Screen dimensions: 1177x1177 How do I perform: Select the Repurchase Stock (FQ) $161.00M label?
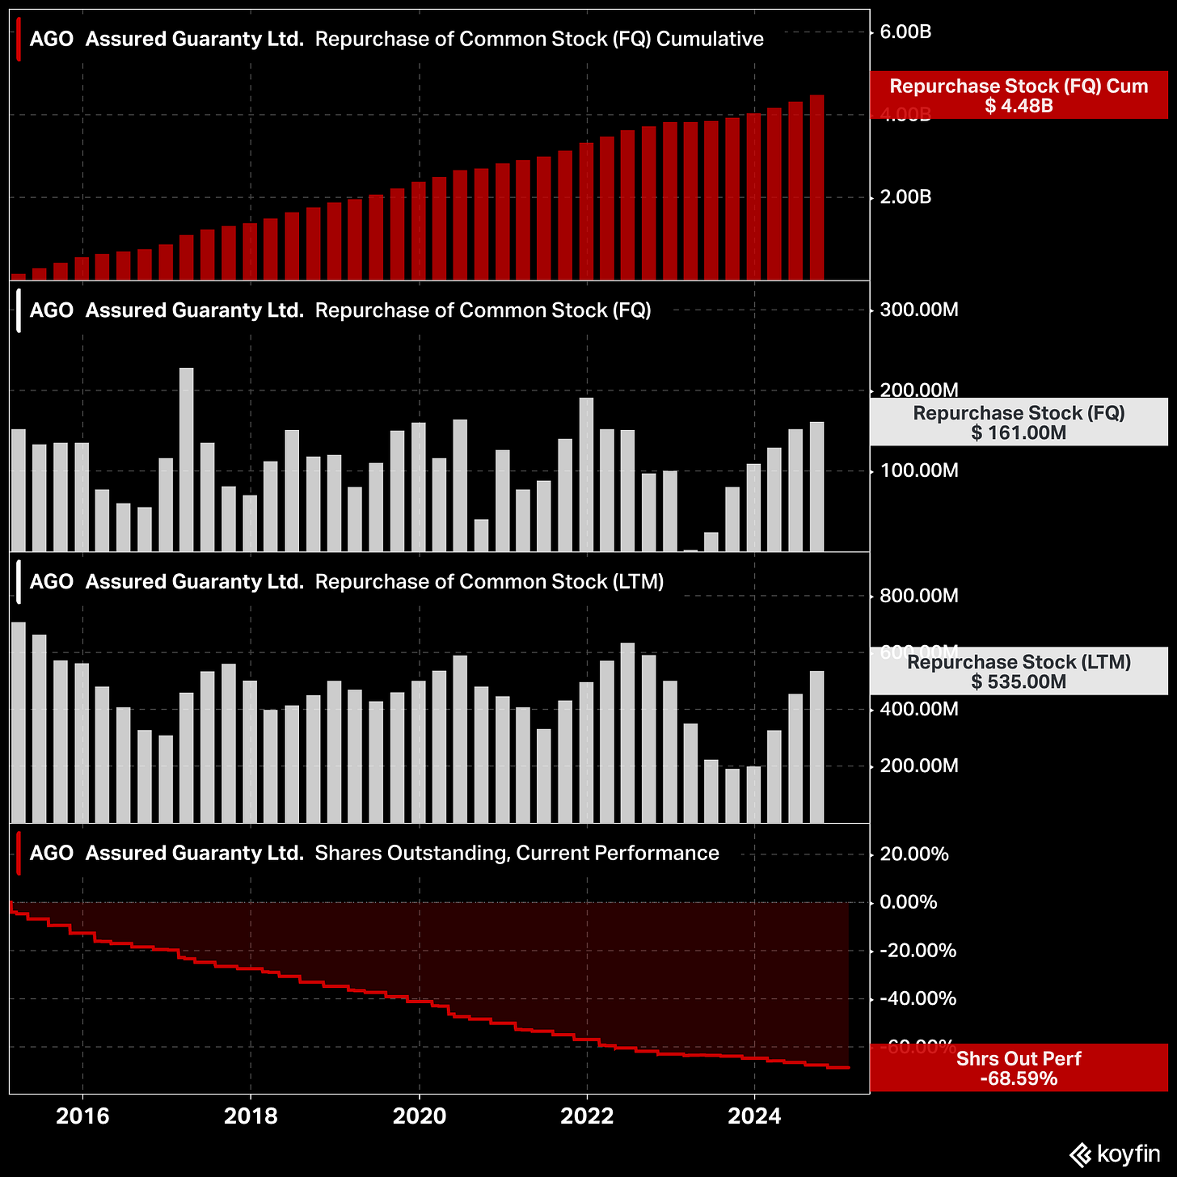(x=1019, y=422)
